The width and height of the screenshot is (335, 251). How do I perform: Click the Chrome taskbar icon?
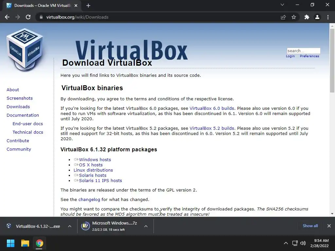coord(39,243)
